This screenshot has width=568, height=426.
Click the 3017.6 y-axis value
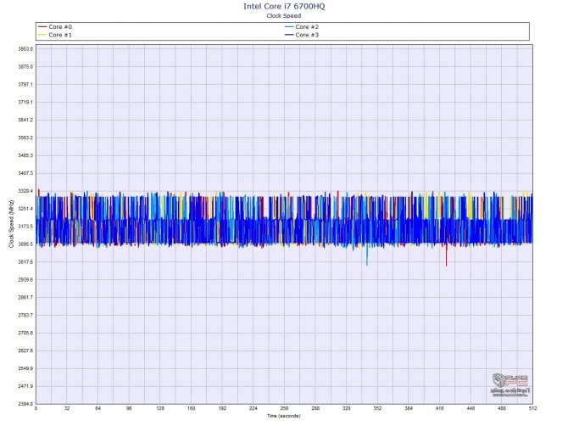pyautogui.click(x=25, y=261)
